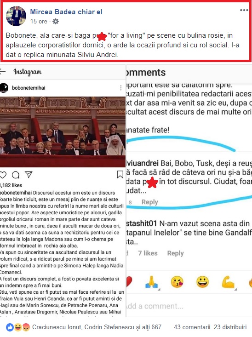
Task: Select the praying hands emoji
Action: 152,282
